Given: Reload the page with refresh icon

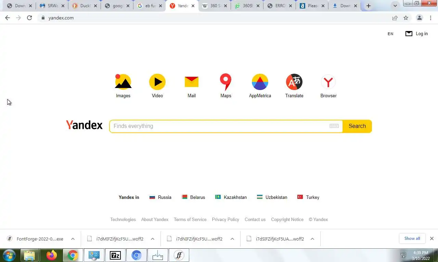Looking at the screenshot, I should tap(29, 18).
